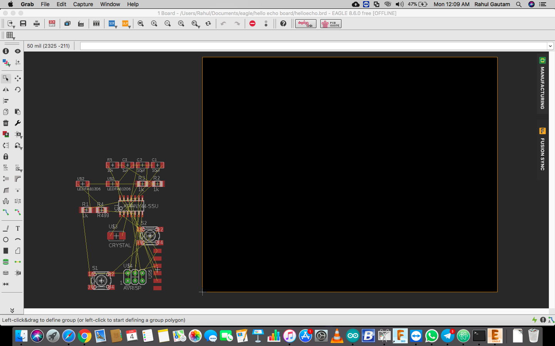This screenshot has width=555, height=346.
Task: Select the Ripup tool
Action: [18, 212]
